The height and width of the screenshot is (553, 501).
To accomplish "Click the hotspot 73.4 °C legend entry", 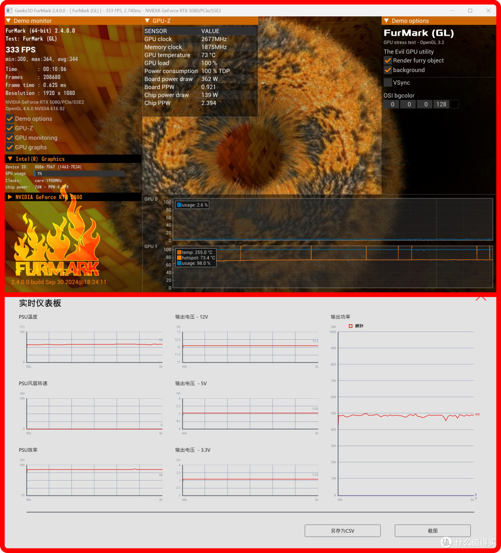I will pos(196,258).
